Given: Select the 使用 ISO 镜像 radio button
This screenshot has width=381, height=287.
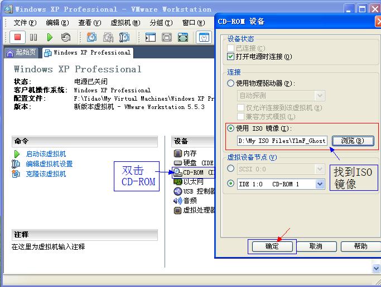Looking at the screenshot, I should tap(230, 128).
